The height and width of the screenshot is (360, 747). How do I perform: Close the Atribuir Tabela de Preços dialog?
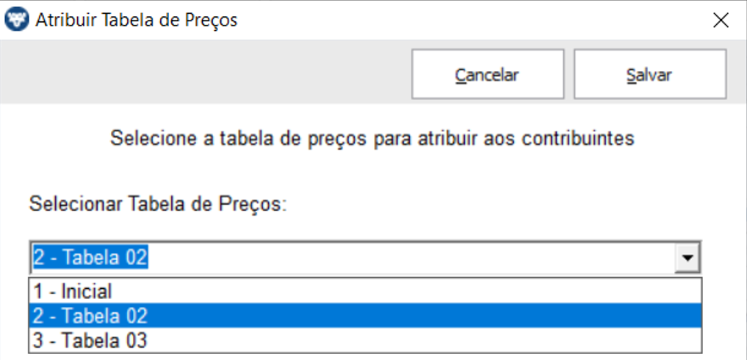point(721,20)
